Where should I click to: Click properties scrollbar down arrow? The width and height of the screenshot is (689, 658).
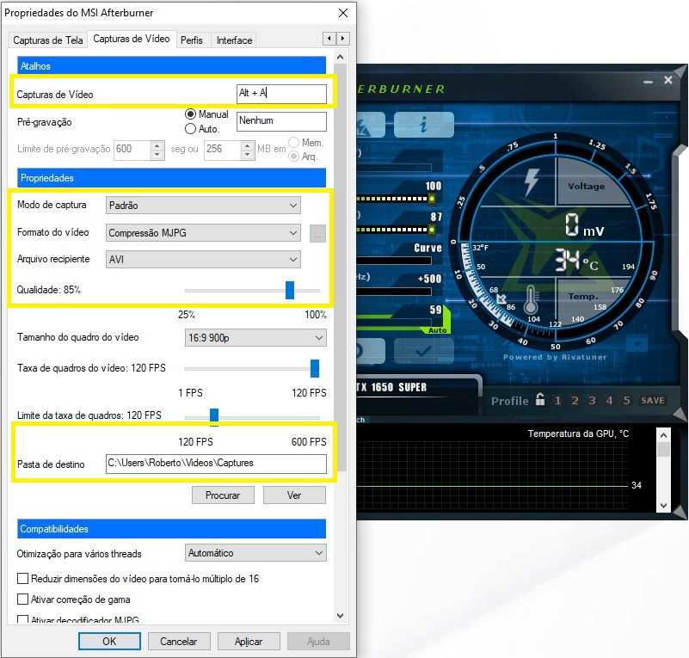coord(340,615)
